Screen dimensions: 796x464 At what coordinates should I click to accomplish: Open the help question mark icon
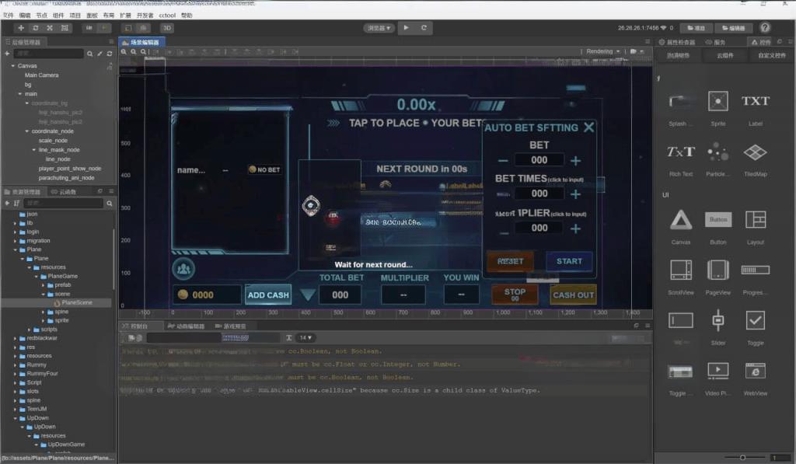(x=765, y=27)
